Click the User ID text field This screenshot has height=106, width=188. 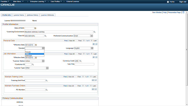point(34,36)
